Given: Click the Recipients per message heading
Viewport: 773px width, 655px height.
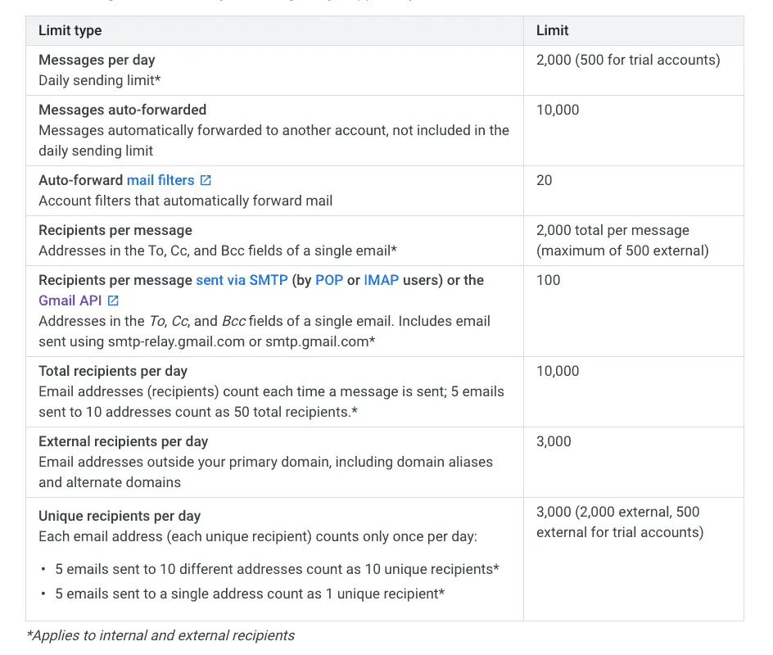Looking at the screenshot, I should (x=115, y=230).
